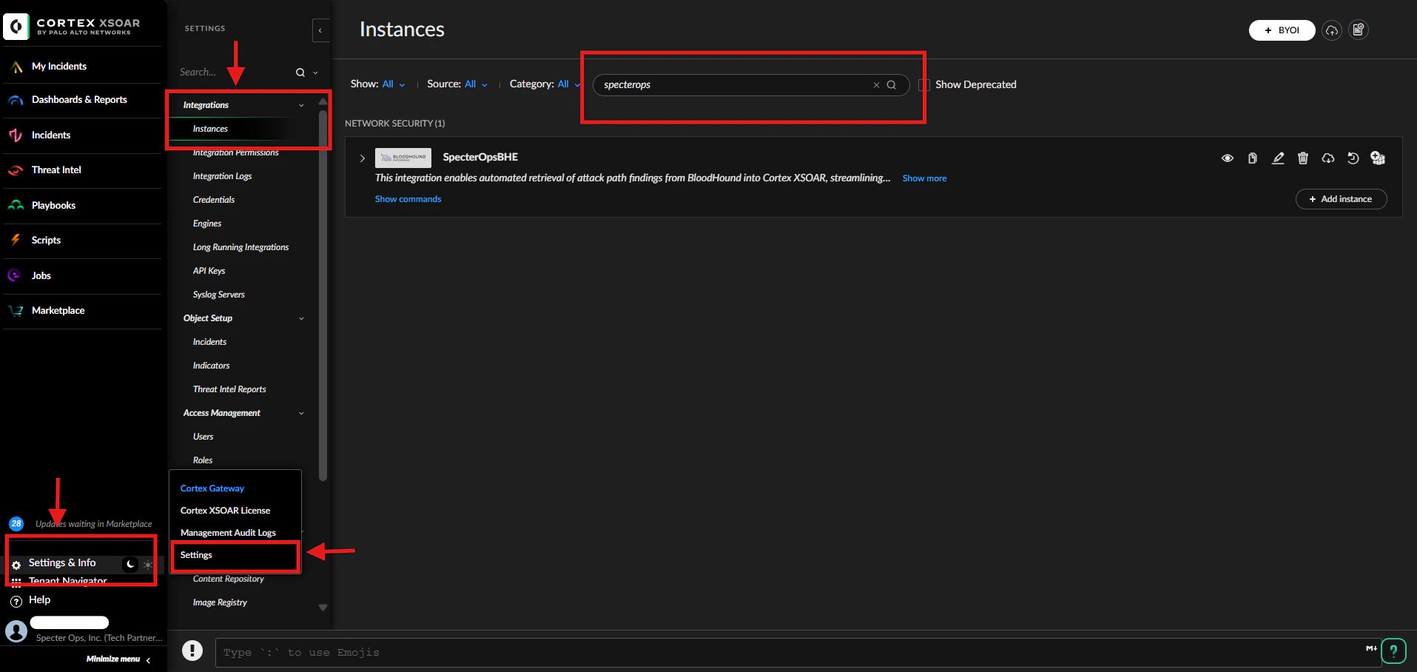Switch to light mode with the sun toggle
Viewport: 1417px width, 672px height.
(147, 564)
